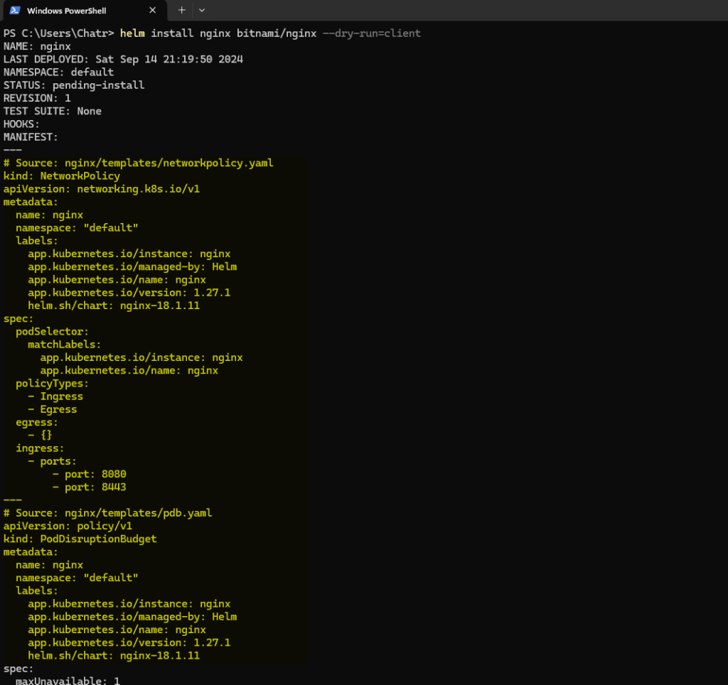Click the 'kind: PodDisruptionBudget' line
Image resolution: width=728 pixels, height=685 pixels.
80,539
